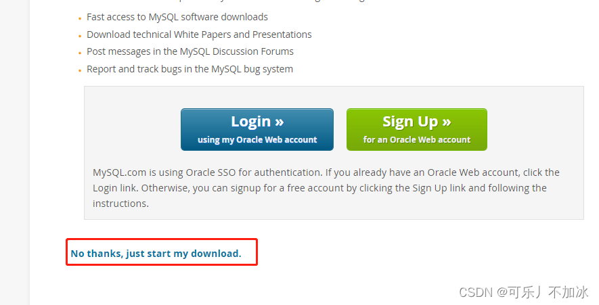The width and height of the screenshot is (599, 305).
Task: Click the double chevron on the Sign Up button
Action: [x=447, y=122]
